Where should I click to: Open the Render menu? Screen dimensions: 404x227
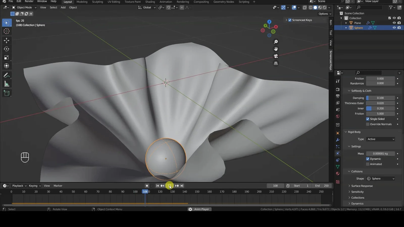click(29, 2)
